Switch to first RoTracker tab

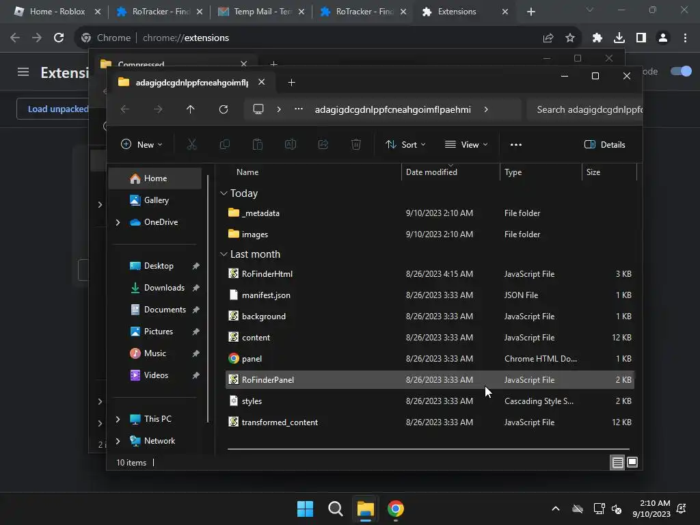(x=159, y=12)
